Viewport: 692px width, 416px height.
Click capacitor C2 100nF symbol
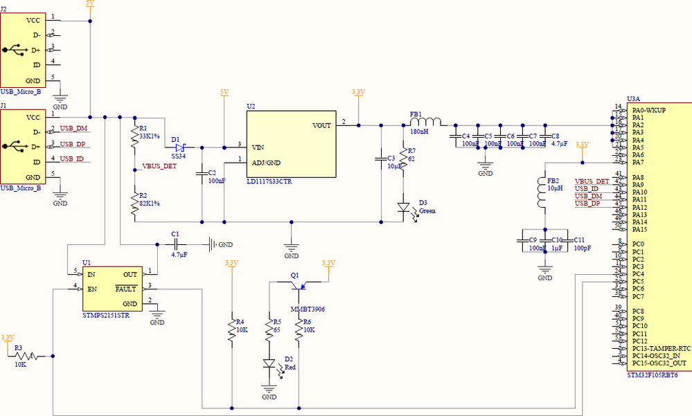(x=202, y=174)
